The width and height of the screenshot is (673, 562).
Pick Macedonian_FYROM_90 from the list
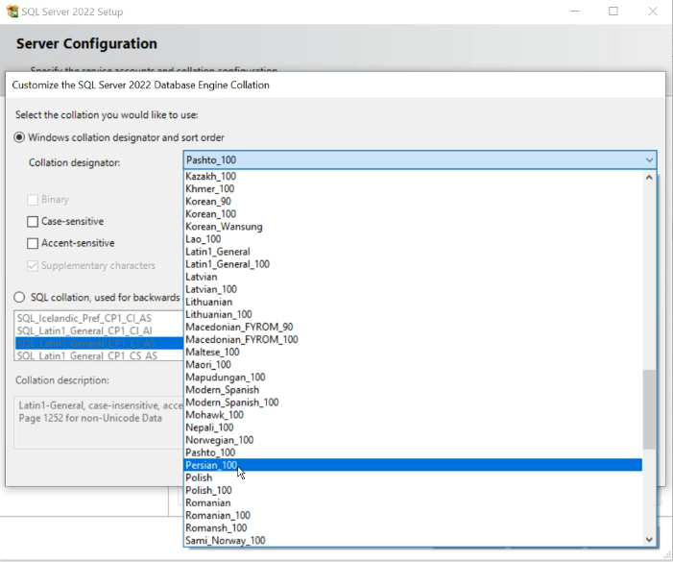coord(413,327)
